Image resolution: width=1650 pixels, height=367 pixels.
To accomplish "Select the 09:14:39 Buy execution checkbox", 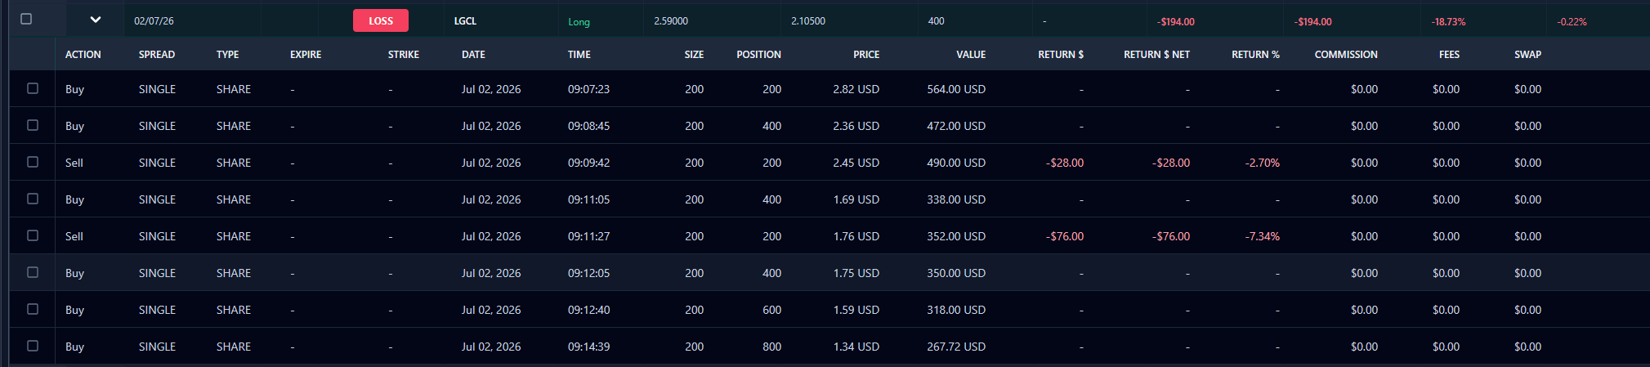I will click(x=33, y=346).
